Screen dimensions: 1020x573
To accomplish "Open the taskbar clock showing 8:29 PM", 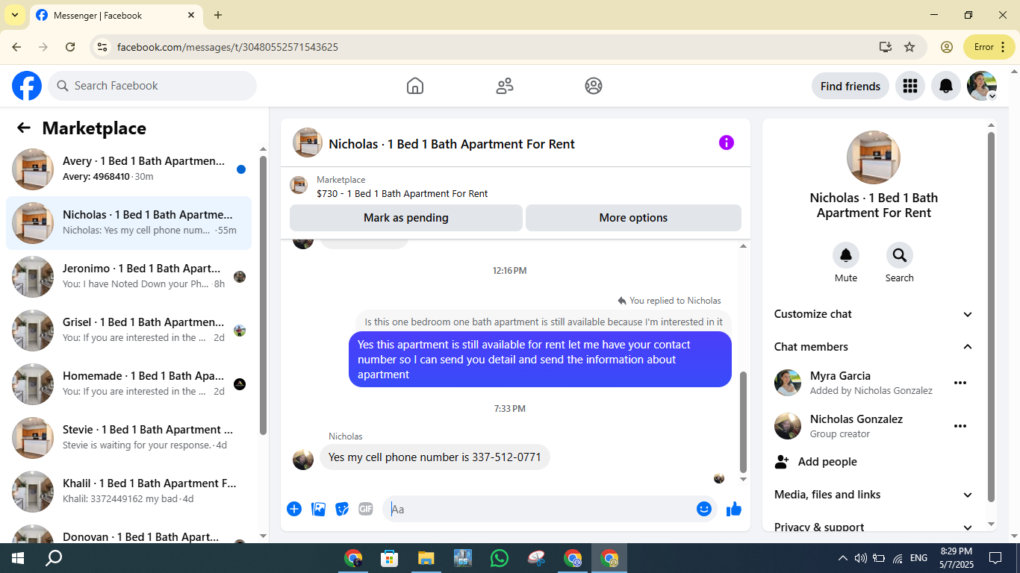I will (957, 558).
